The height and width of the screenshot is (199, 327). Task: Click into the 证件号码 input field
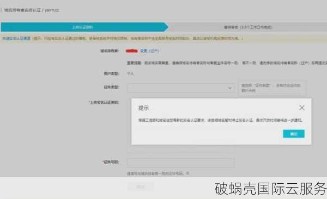click(x=180, y=163)
